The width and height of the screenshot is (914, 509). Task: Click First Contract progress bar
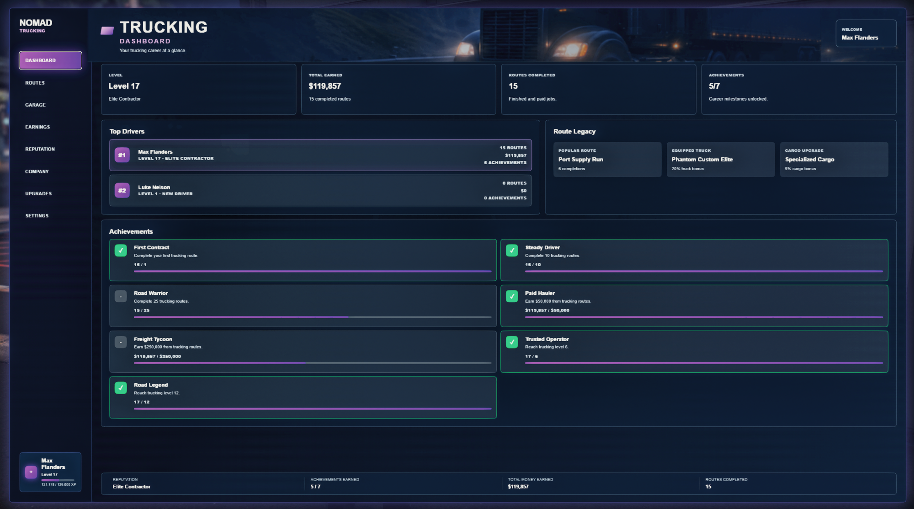coord(313,271)
